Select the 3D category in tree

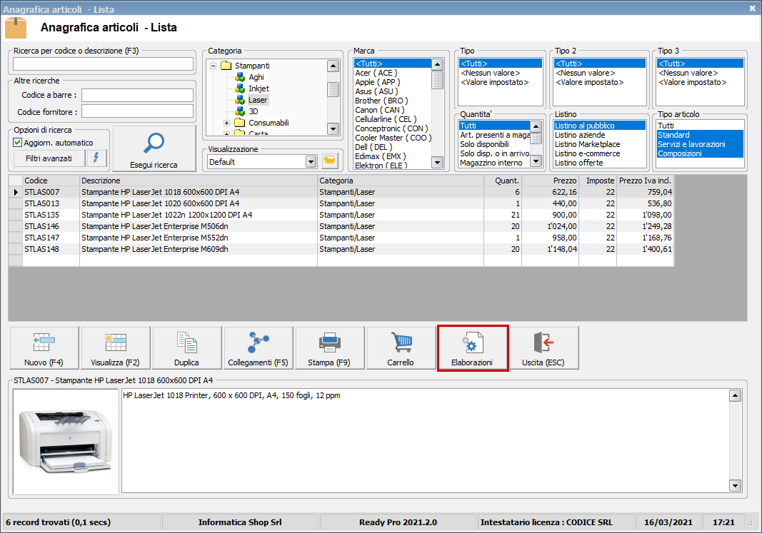coord(254,111)
